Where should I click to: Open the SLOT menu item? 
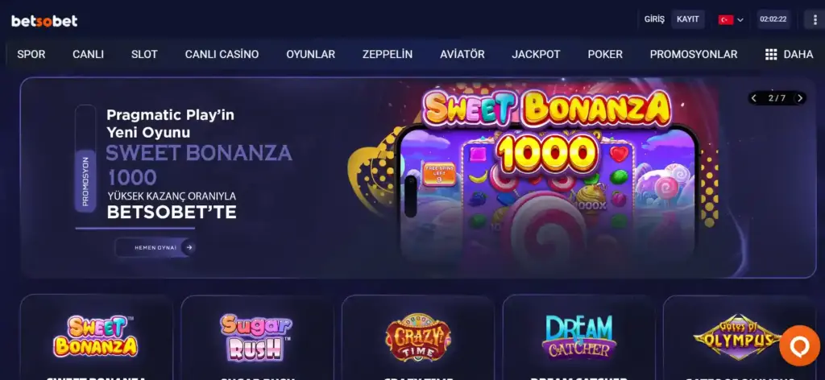pyautogui.click(x=144, y=54)
